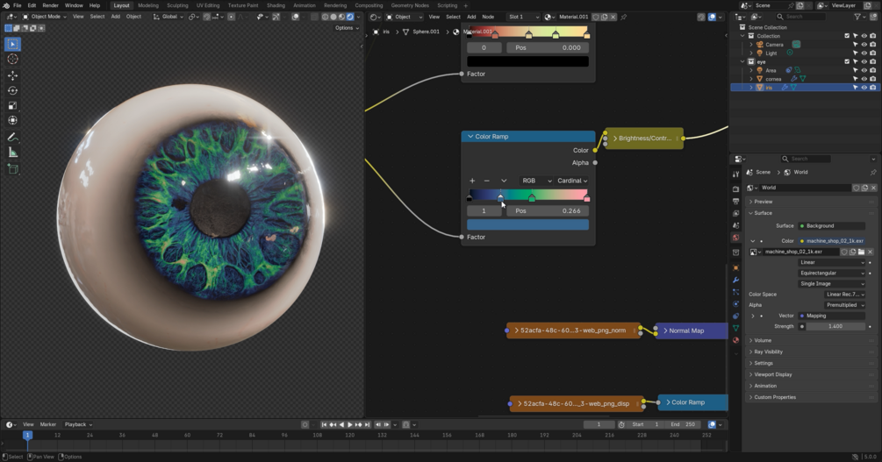
Task: Open the Physics properties tab
Action: pos(735,304)
